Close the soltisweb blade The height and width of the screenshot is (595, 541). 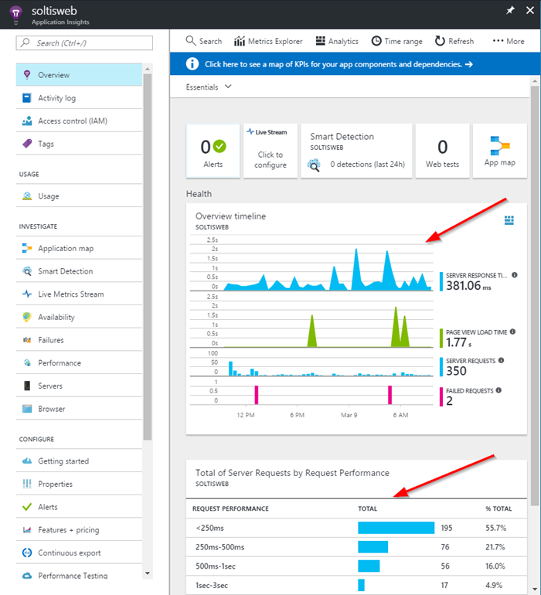tap(530, 10)
